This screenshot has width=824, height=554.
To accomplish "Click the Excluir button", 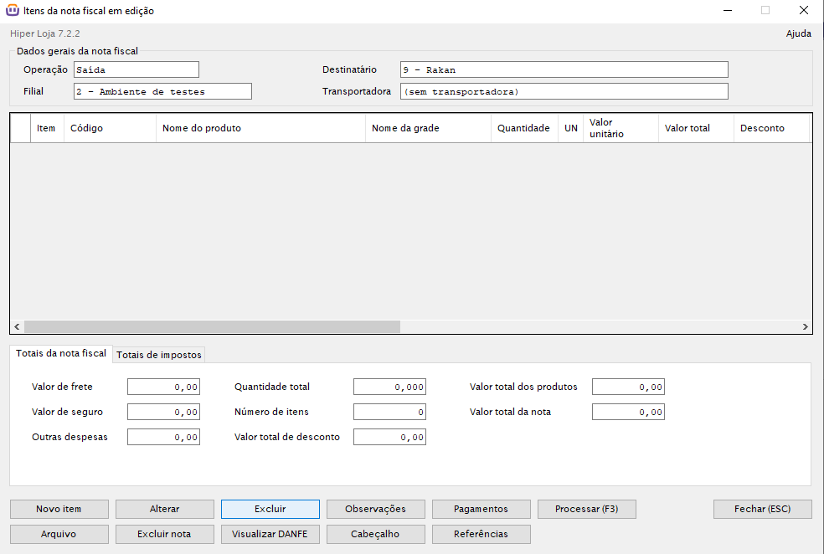I will [x=270, y=509].
